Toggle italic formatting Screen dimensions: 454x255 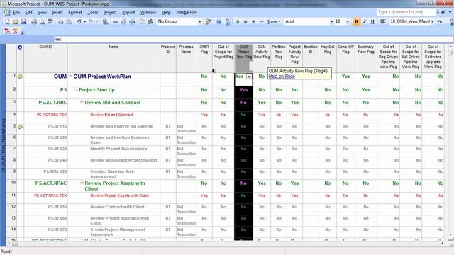(364, 22)
